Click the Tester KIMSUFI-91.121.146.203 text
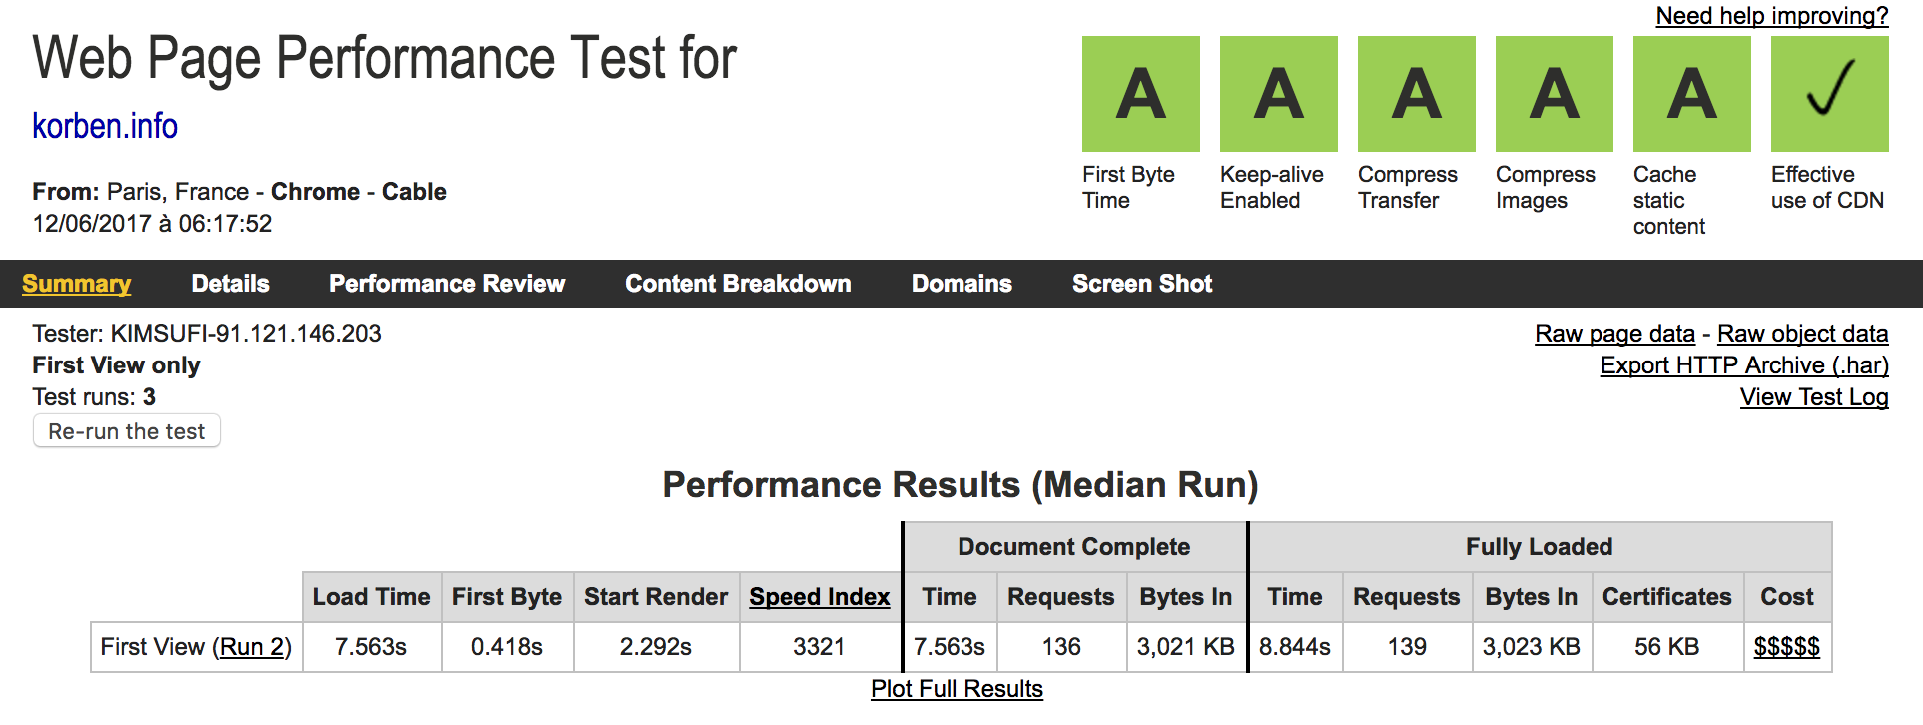Screen dimensions: 1923x725 pos(207,334)
